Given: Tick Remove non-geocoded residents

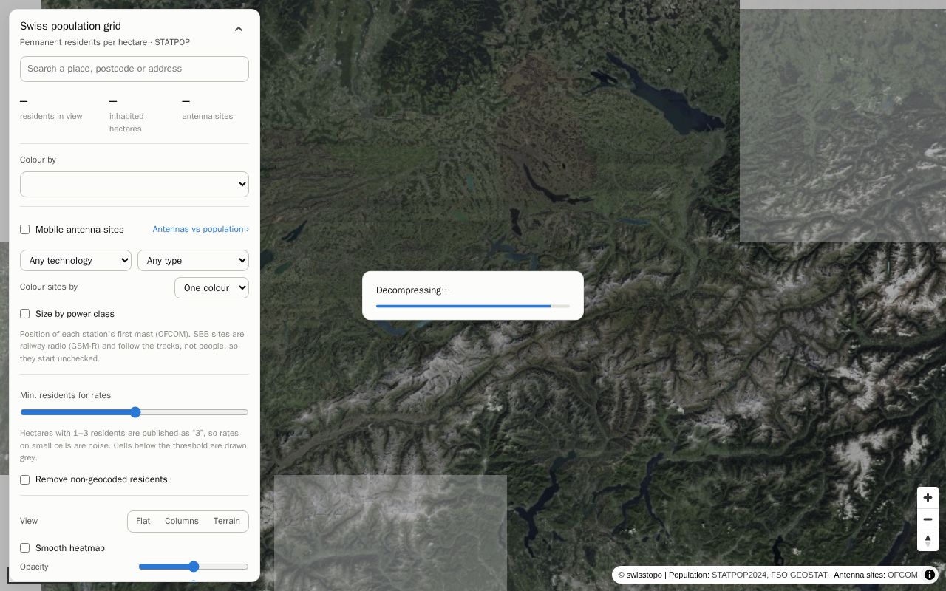Looking at the screenshot, I should 24,479.
